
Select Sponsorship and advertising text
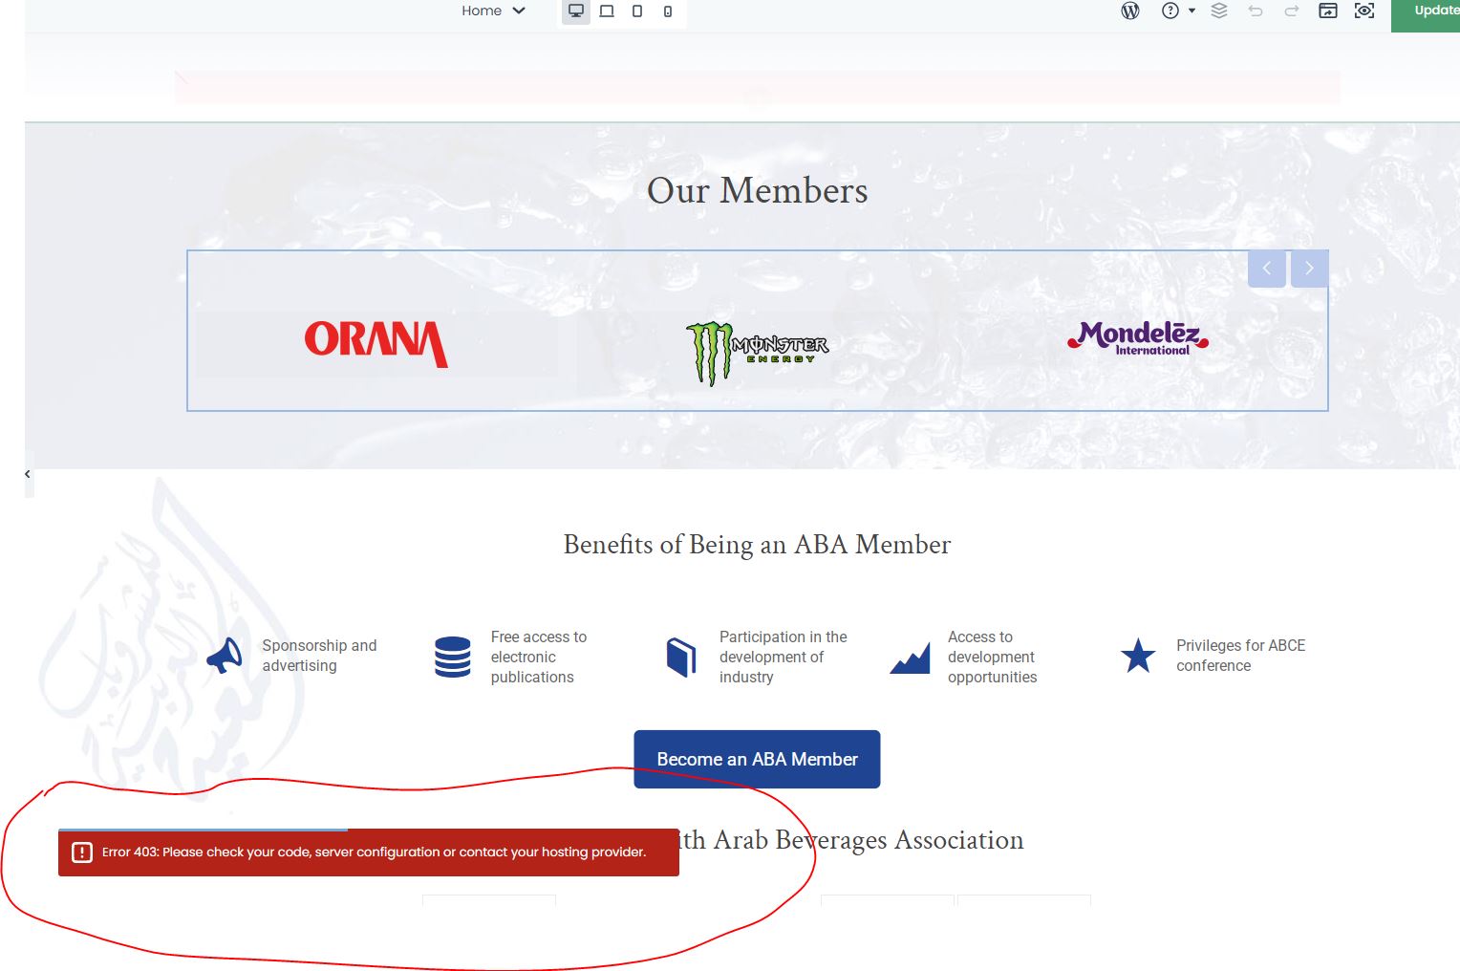[319, 656]
